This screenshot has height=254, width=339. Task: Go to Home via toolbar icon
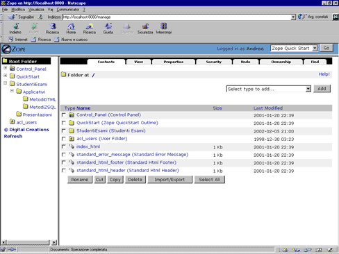(x=71, y=26)
